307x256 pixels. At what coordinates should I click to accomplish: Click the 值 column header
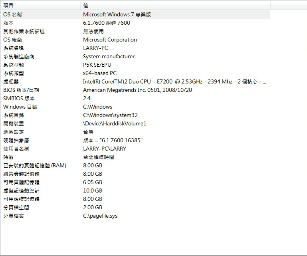(175, 5)
